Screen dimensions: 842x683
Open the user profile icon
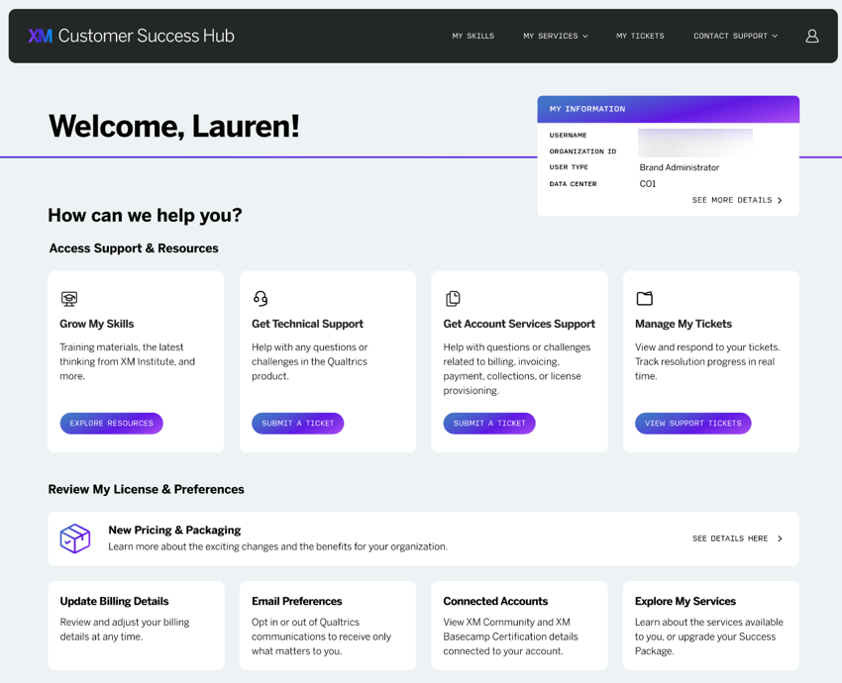(x=812, y=36)
